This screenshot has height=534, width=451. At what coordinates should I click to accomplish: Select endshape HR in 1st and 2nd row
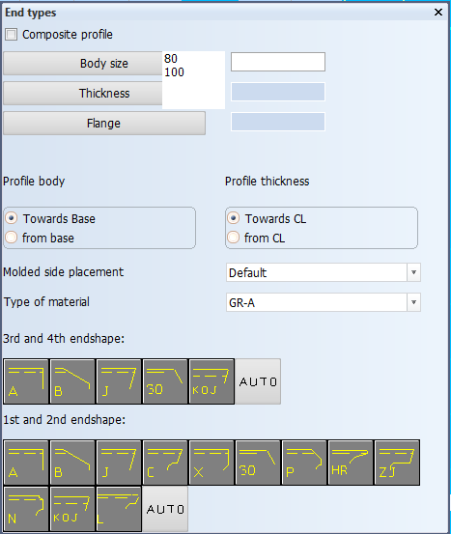[x=351, y=463]
